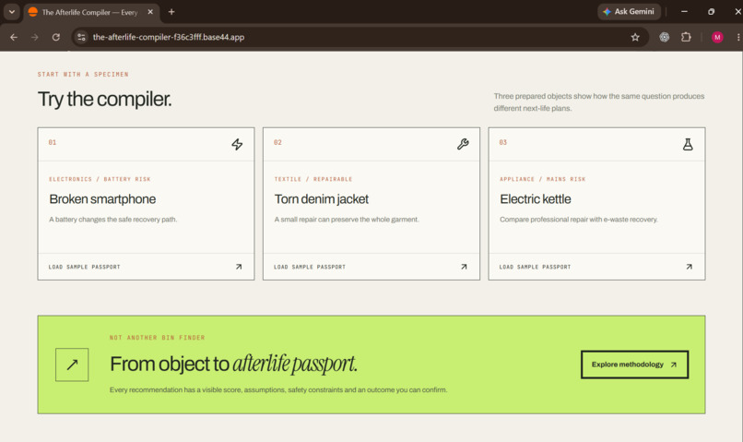This screenshot has height=442, width=743.
Task: Reload the page with the refresh icon
Action: coord(56,37)
